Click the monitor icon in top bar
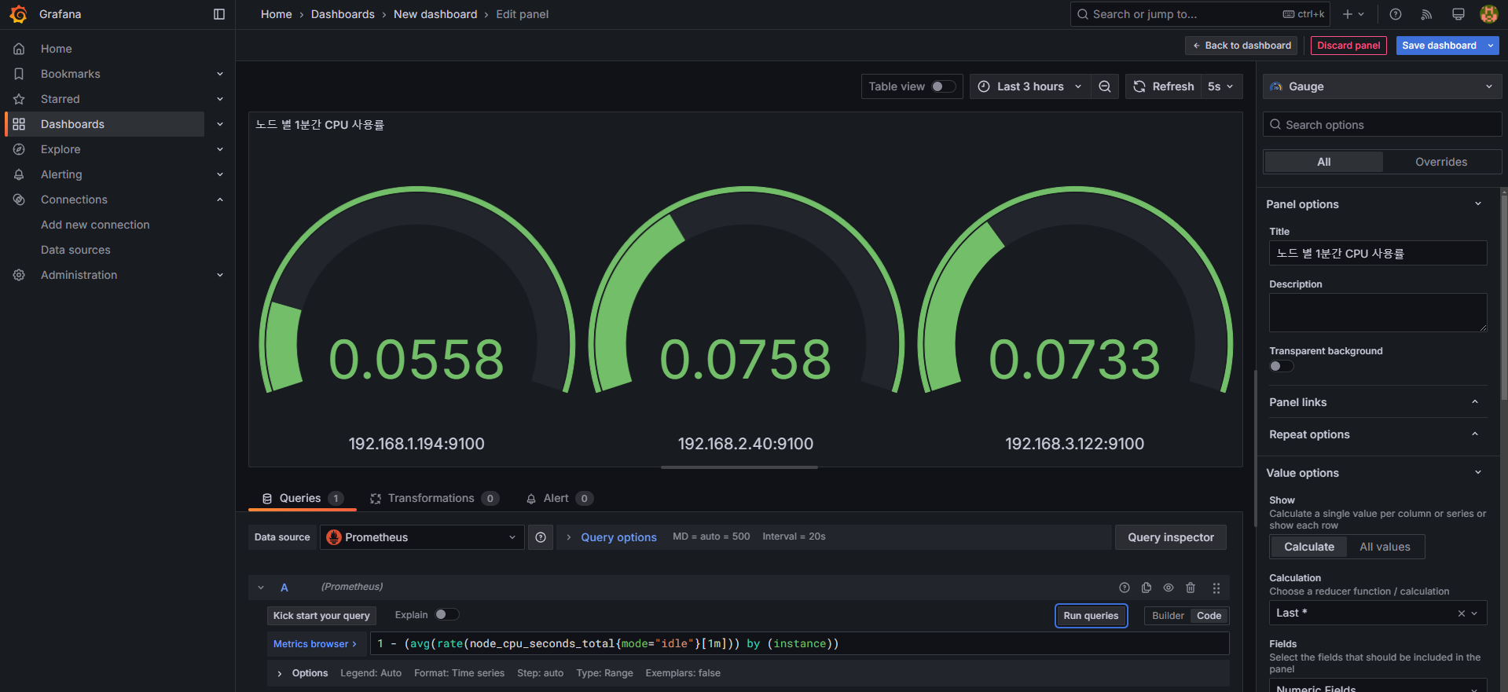The image size is (1508, 692). click(1458, 14)
